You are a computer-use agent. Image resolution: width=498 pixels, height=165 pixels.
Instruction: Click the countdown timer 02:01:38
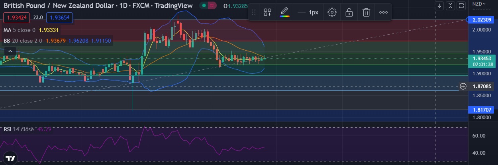click(483, 64)
